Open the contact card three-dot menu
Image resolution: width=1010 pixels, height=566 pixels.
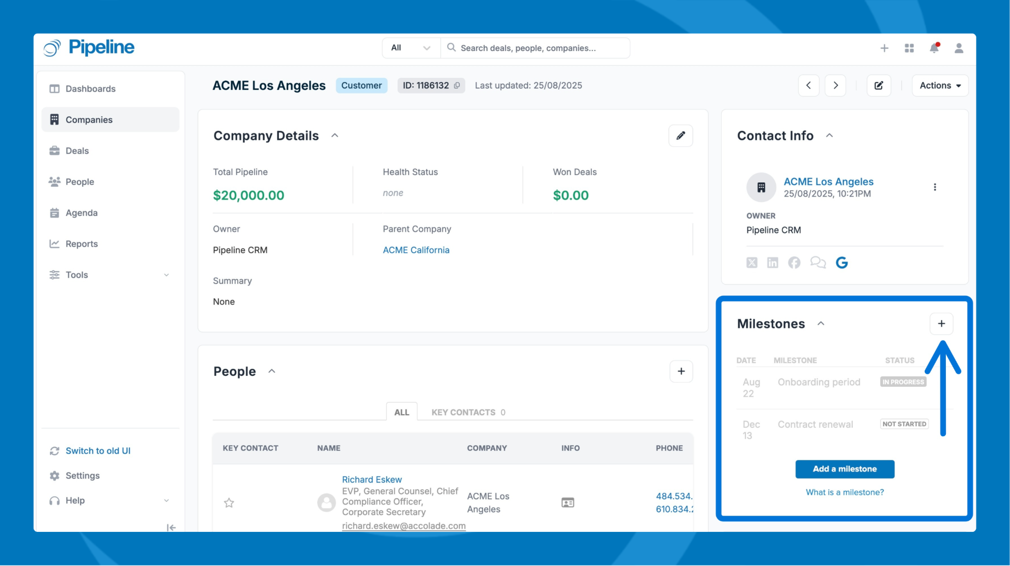pos(935,187)
